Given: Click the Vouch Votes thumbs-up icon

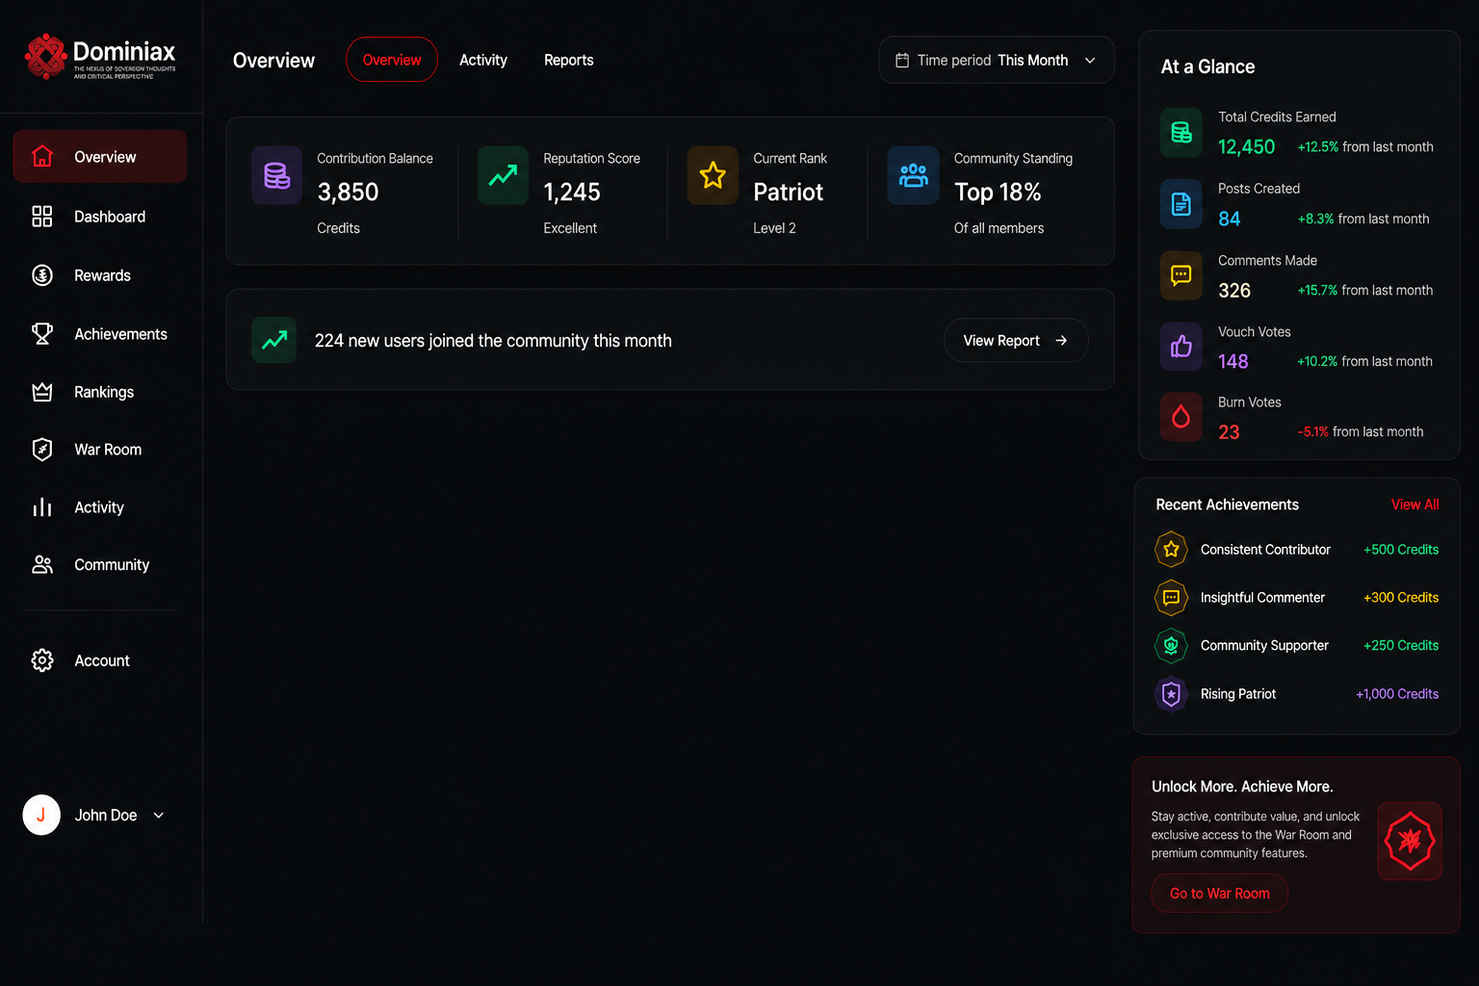Looking at the screenshot, I should point(1181,347).
